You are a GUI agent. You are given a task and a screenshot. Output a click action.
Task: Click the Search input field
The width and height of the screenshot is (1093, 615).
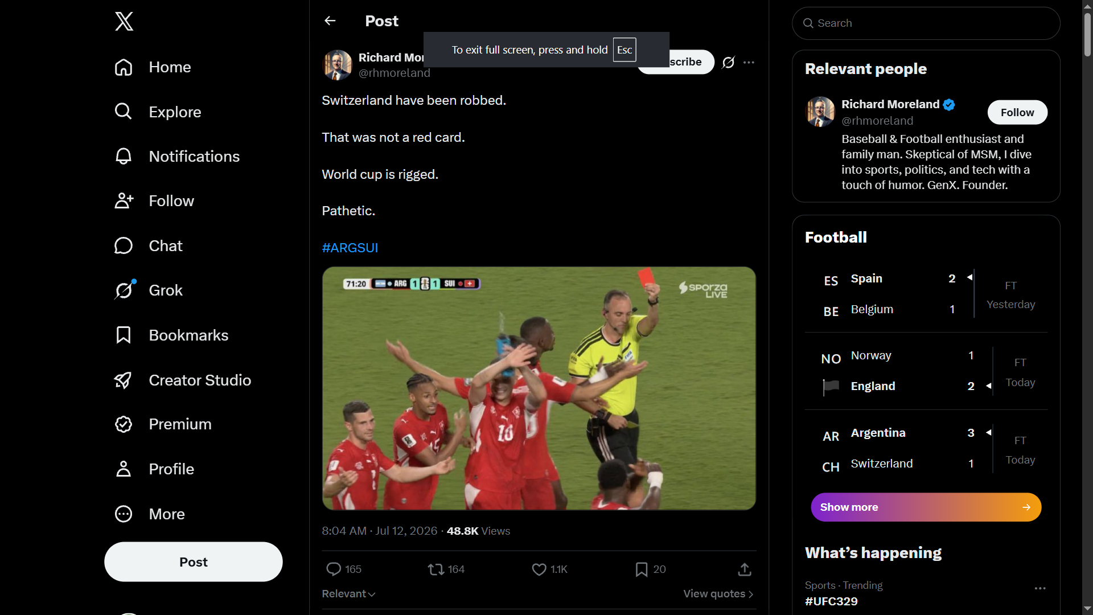[x=926, y=23]
